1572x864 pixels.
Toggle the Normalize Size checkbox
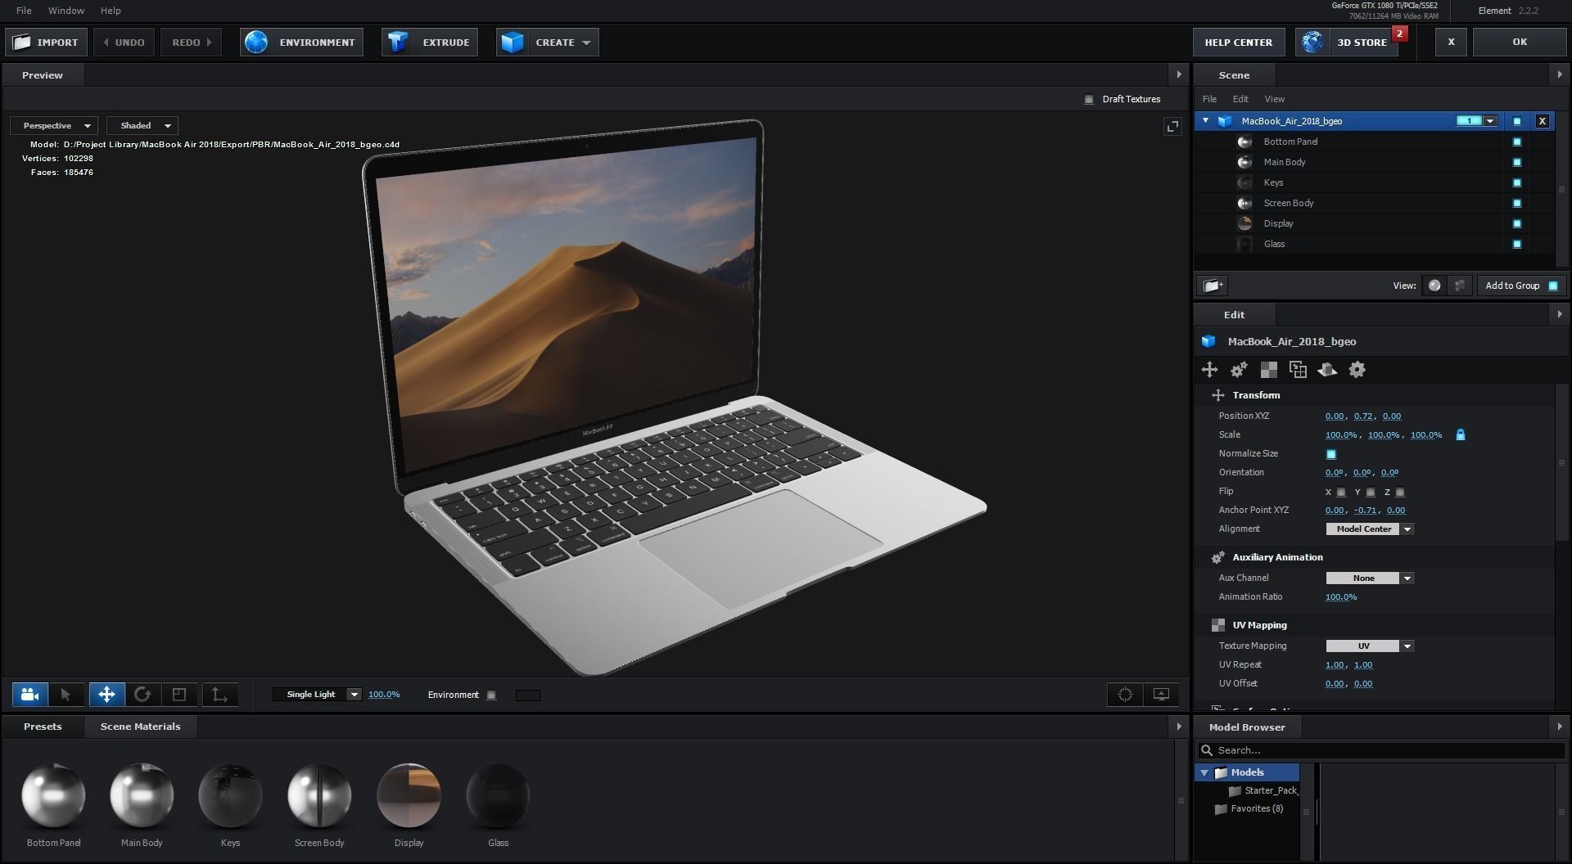[x=1330, y=454]
